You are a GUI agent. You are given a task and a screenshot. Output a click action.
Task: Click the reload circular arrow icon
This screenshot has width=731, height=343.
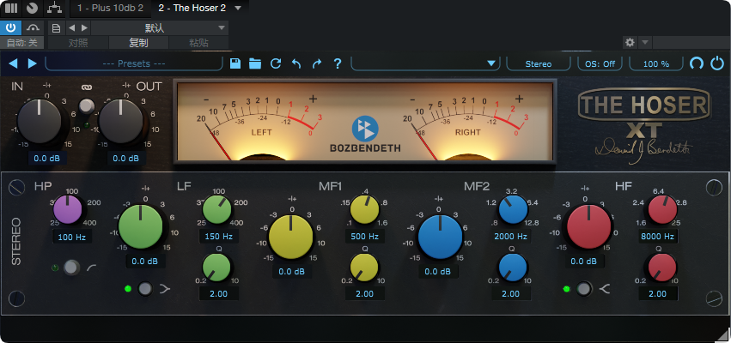(276, 63)
